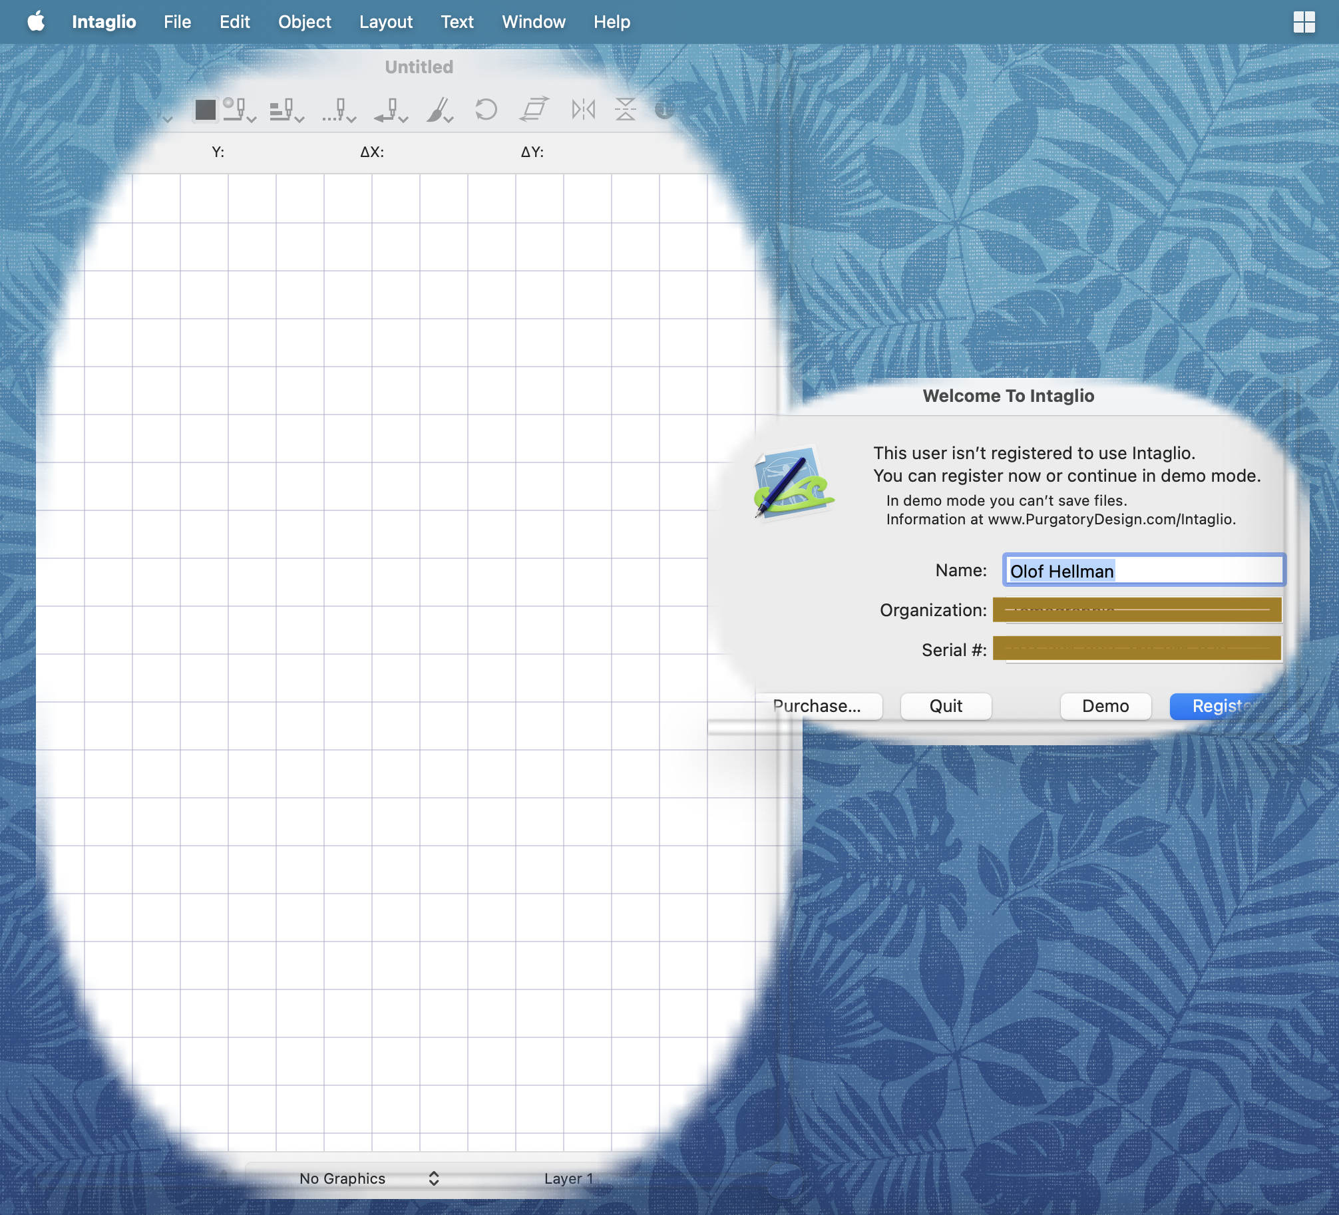Click the skew transform parallelogram icon
This screenshot has width=1339, height=1215.
534,109
